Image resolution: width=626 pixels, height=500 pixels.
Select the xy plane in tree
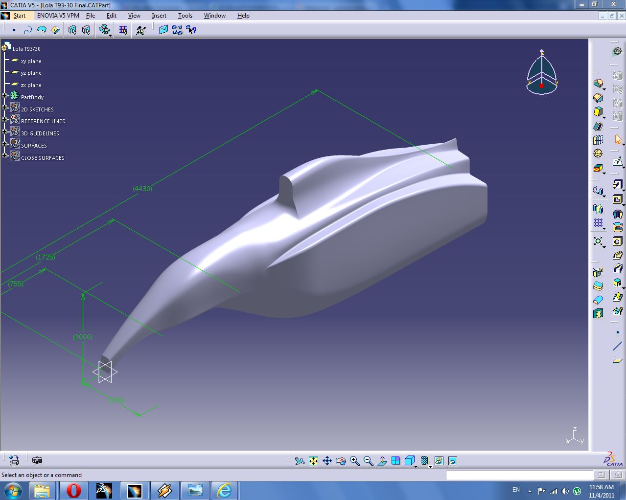click(x=31, y=61)
